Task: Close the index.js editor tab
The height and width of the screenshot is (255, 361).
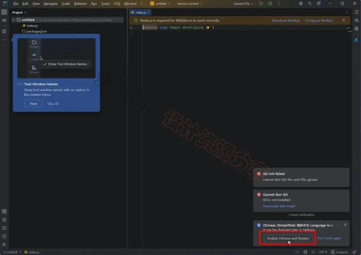Action: 148,12
